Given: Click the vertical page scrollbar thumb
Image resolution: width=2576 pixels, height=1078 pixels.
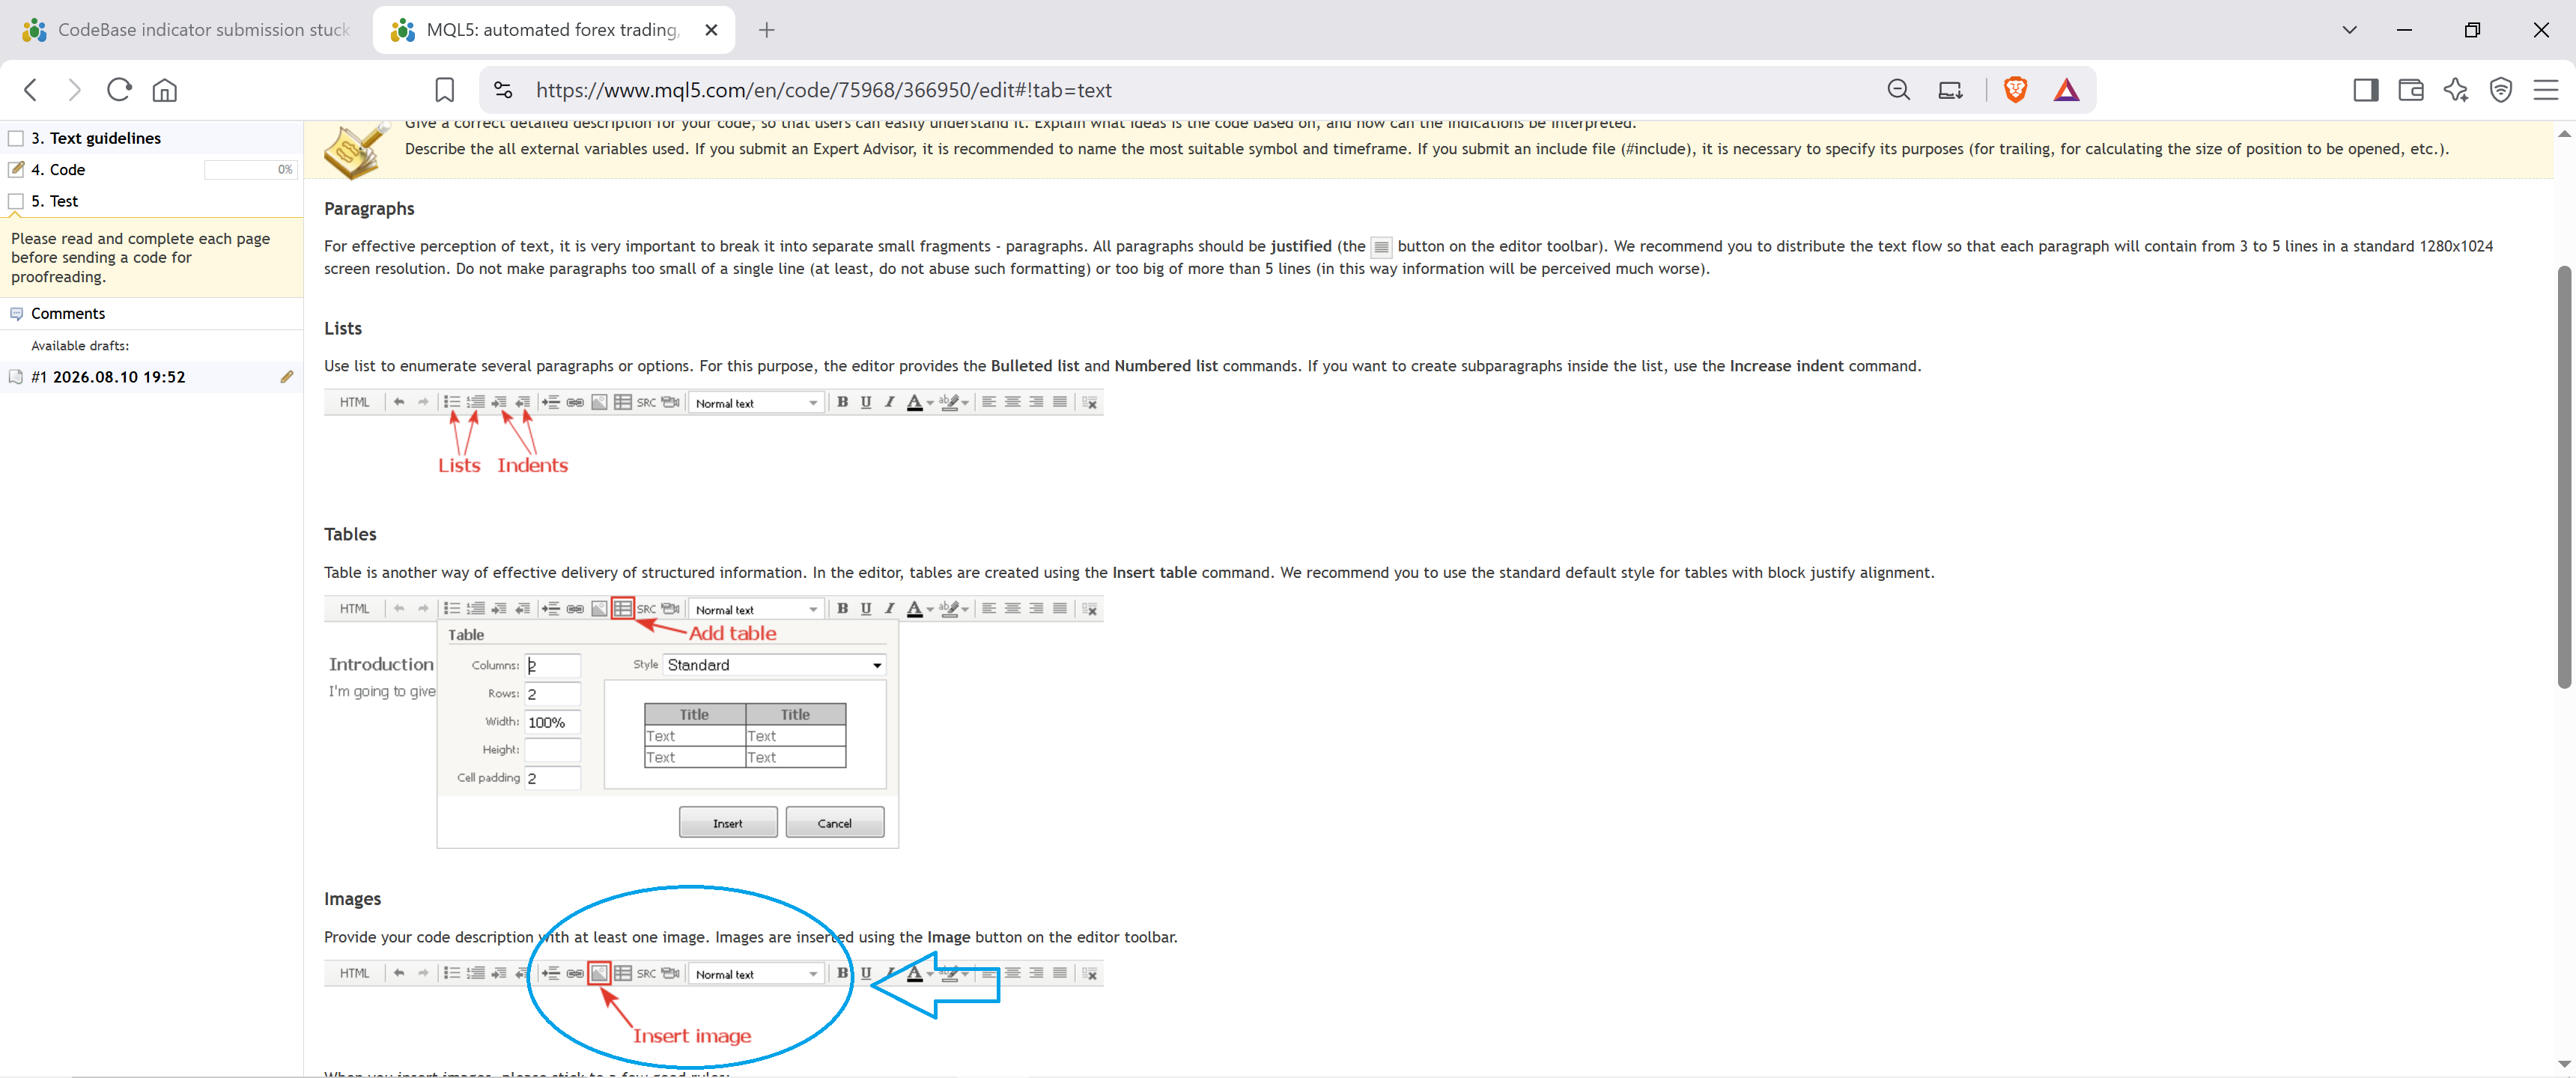Looking at the screenshot, I should (x=2564, y=477).
